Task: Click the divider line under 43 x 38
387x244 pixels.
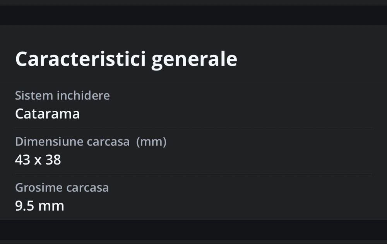Action: [193, 174]
